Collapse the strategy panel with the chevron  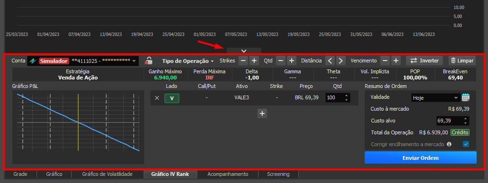tap(244, 51)
